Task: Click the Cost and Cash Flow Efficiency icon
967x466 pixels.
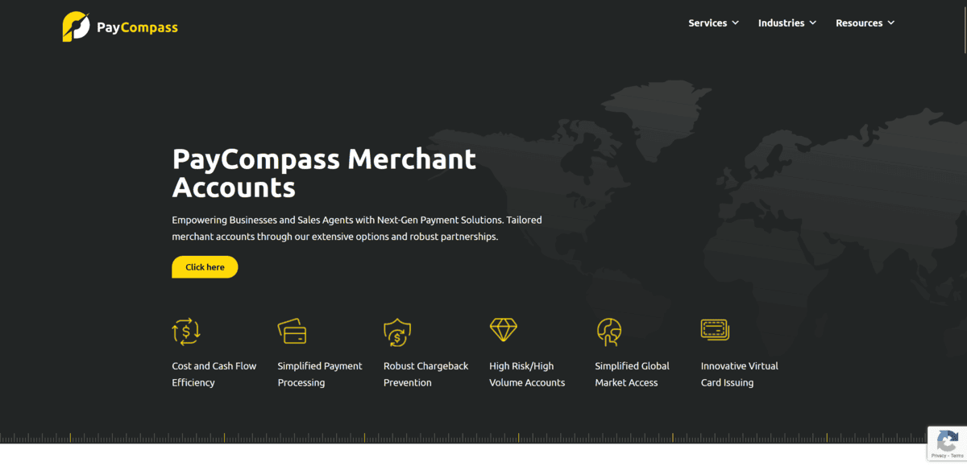Action: click(x=186, y=331)
